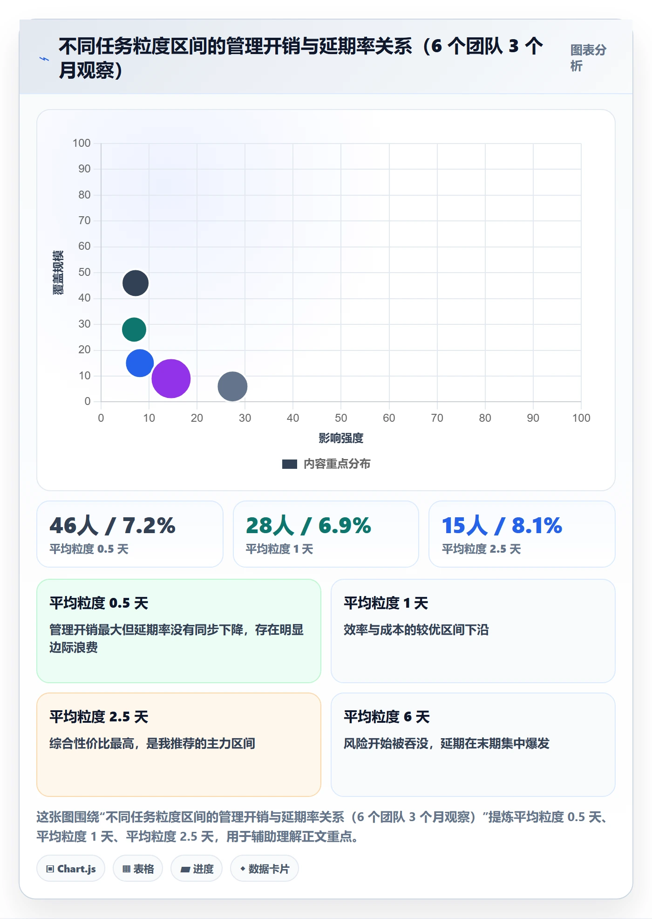Select the purple bubble in the chart
The image size is (652, 919).
171,378
